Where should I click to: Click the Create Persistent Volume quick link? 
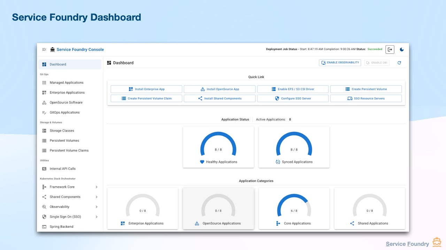click(x=366, y=89)
